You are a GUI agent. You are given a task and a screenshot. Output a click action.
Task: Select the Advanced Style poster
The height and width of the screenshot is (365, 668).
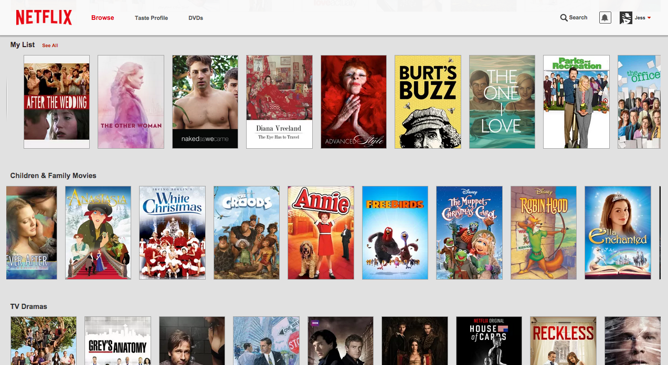tap(354, 102)
